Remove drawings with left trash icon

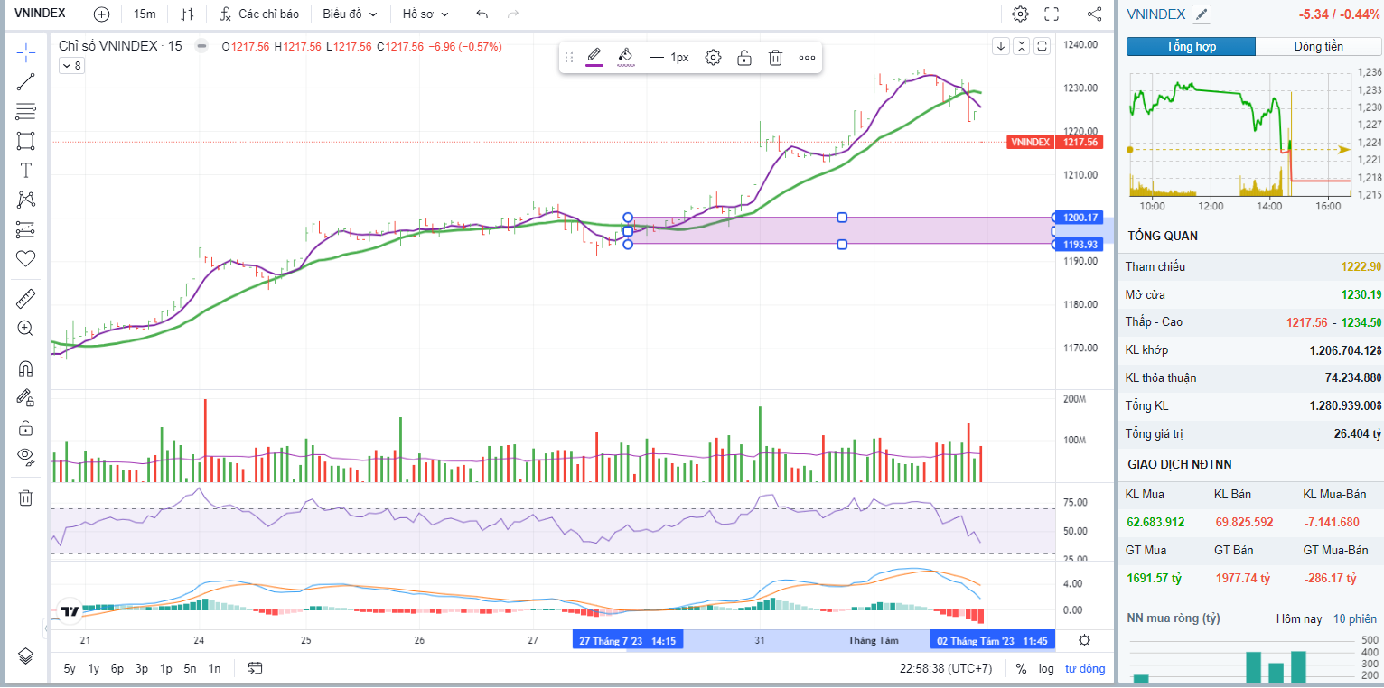(x=26, y=497)
